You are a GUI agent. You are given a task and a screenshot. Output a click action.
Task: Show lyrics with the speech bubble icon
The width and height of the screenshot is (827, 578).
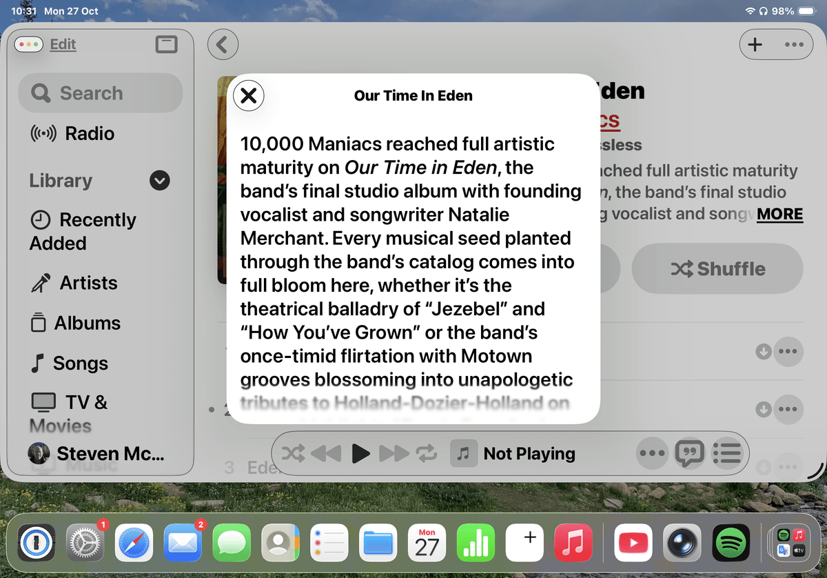point(688,453)
